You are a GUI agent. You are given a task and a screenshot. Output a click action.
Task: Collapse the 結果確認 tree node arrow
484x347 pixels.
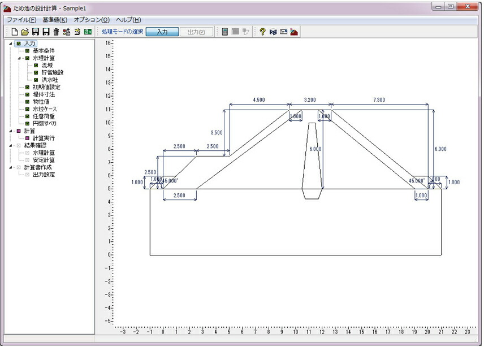(11, 146)
